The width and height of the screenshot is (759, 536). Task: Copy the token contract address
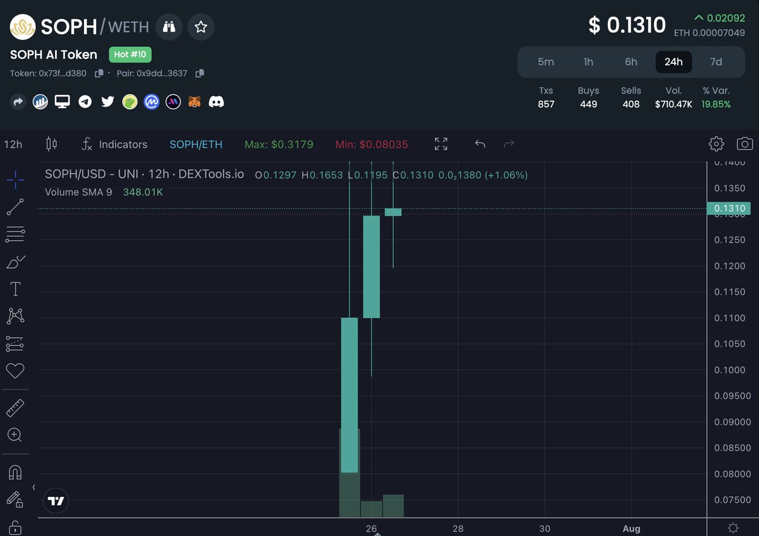[x=98, y=73]
